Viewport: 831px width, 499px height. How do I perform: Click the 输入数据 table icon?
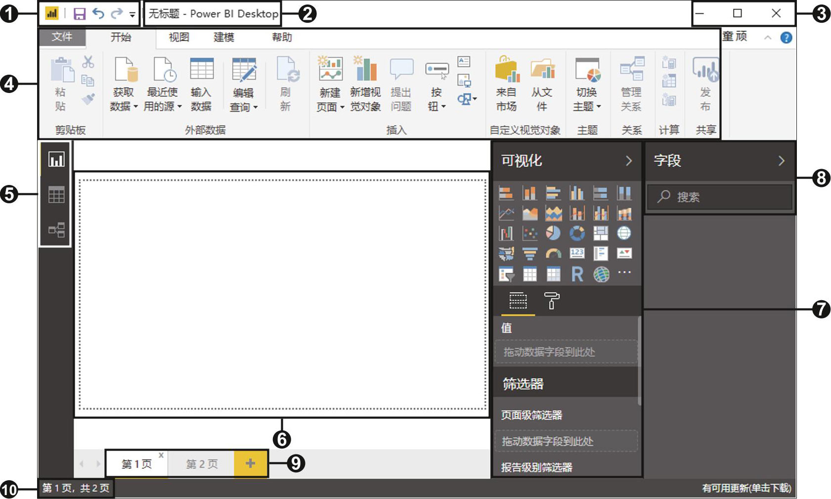202,69
